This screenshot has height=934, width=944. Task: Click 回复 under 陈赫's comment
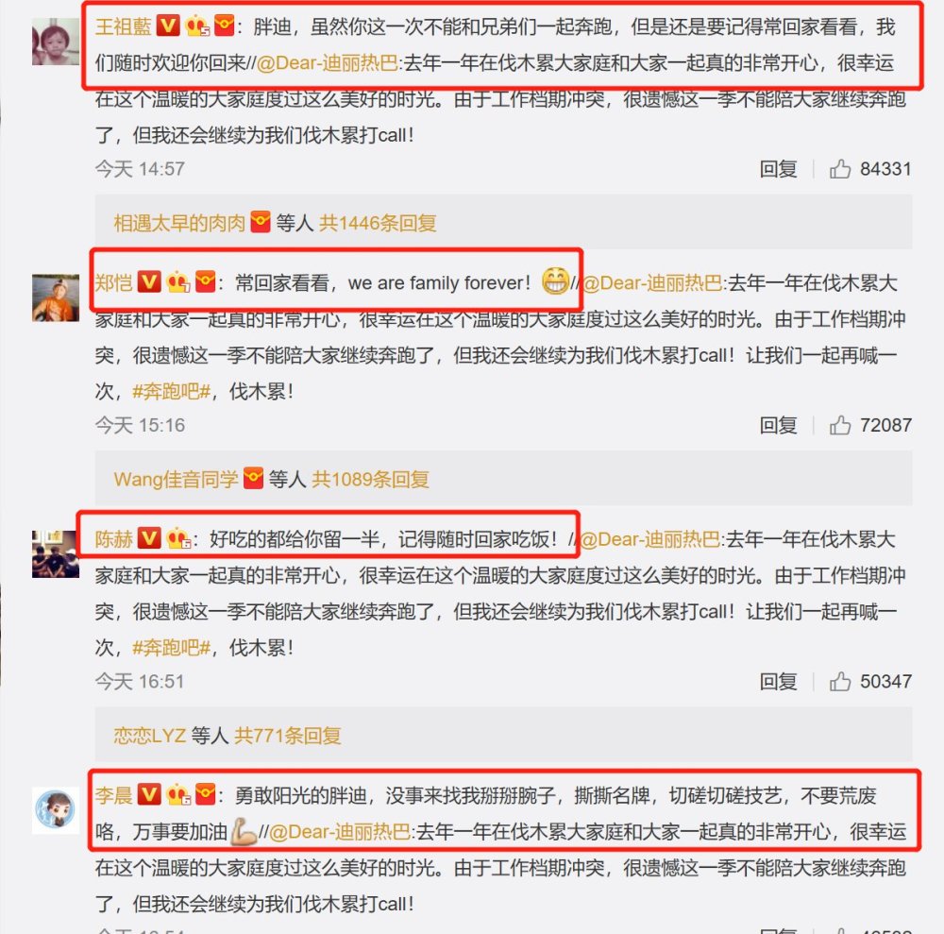pyautogui.click(x=778, y=682)
